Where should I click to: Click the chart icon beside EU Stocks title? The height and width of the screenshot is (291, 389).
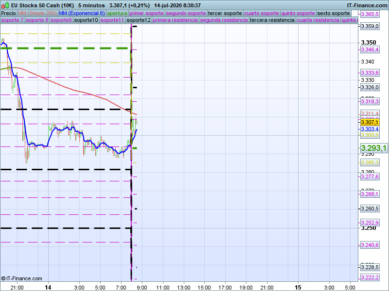4,5
